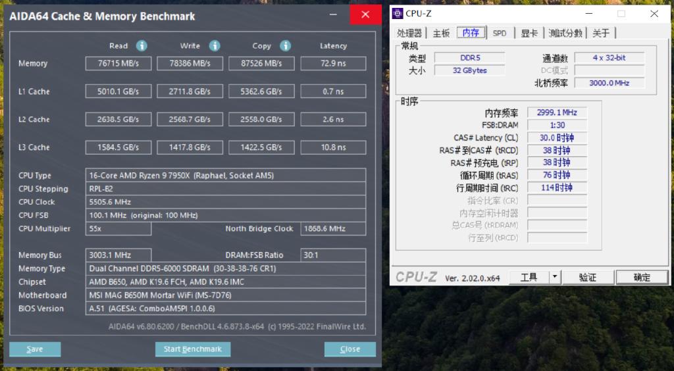Click the Memory Bus value 3003.1 MHz
The width and height of the screenshot is (674, 371).
tap(118, 255)
